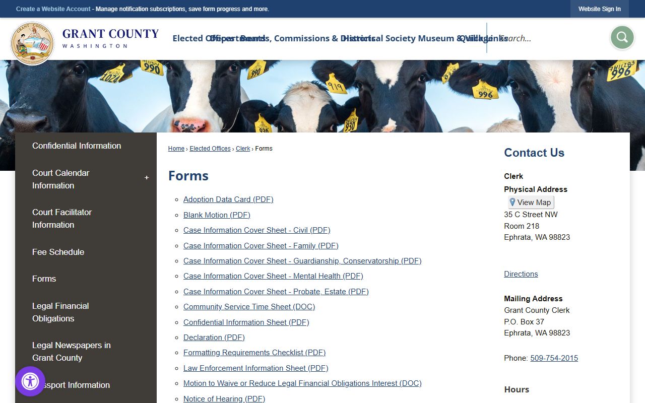645x403 pixels.
Task: Open Legal Financial Obligations sidebar item
Action: click(60, 312)
